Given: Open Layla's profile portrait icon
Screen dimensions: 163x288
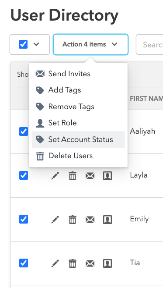Looking at the screenshot, I should (x=108, y=176).
